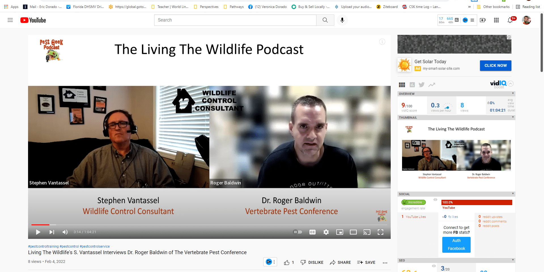This screenshot has width=544, height=272.
Task: Enable closed captions
Action: point(313,232)
